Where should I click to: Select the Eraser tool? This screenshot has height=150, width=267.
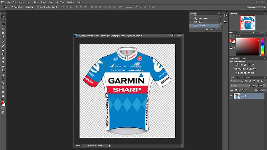pyautogui.click(x=3, y=58)
